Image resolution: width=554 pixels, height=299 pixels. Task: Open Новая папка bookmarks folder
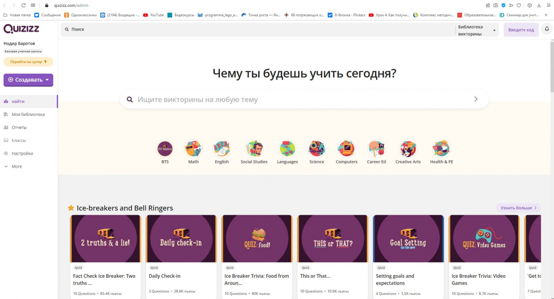coord(17,15)
